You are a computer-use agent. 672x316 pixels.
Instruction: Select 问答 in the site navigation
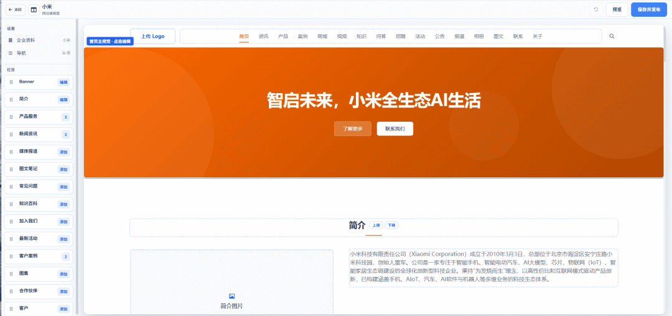[381, 37]
